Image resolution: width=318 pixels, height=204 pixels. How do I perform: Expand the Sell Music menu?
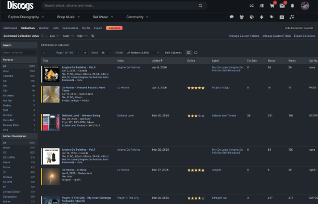point(103,17)
